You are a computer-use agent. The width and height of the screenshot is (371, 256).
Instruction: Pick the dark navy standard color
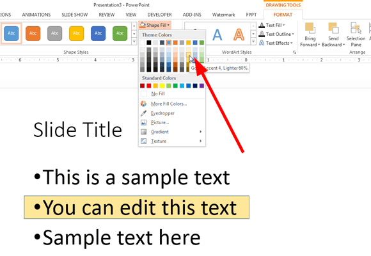[195, 86]
